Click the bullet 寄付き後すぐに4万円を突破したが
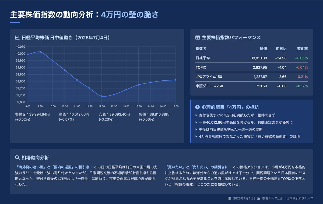 (x=237, y=115)
